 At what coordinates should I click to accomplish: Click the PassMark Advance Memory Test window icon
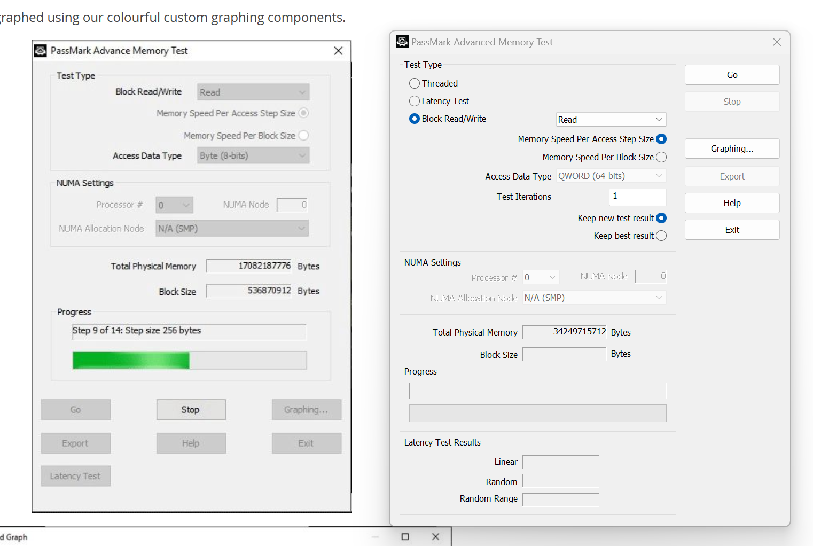click(40, 51)
